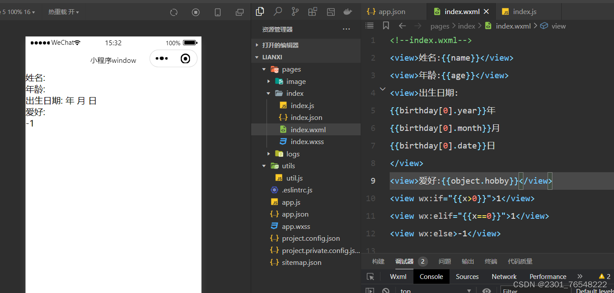The height and width of the screenshot is (293, 614).
Task: Click the 'pages' breadcrumb segment
Action: coord(440,26)
